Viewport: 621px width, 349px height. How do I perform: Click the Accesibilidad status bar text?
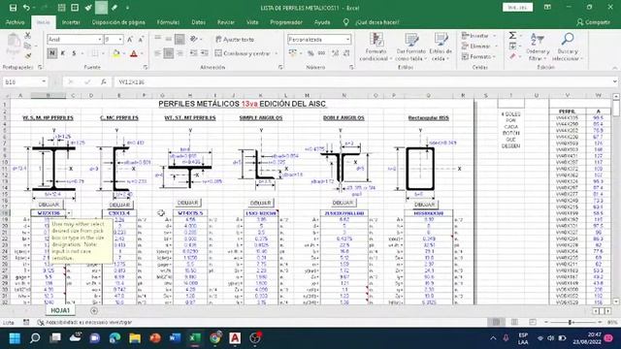click(x=87, y=323)
